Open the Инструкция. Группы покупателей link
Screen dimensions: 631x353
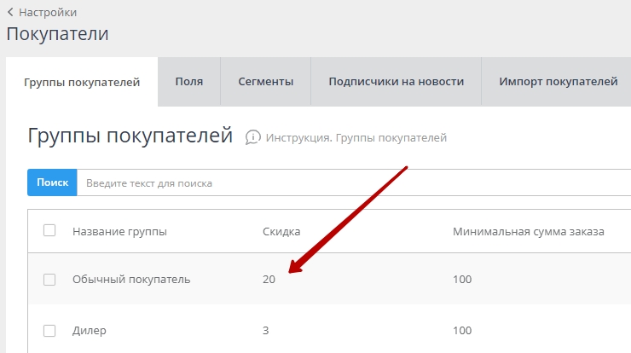coord(356,137)
